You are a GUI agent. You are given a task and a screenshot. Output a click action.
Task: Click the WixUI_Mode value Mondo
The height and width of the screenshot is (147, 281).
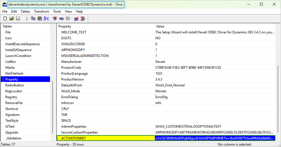215,91
